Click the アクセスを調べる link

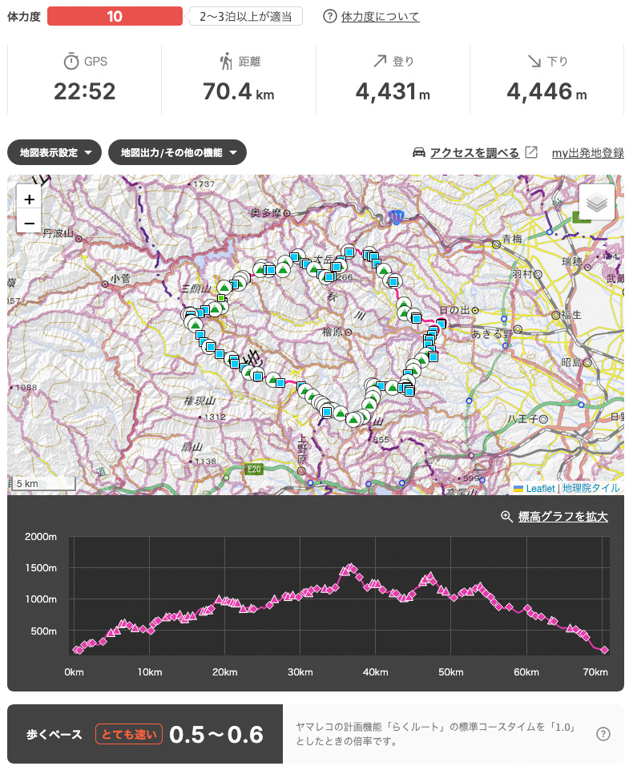click(474, 152)
